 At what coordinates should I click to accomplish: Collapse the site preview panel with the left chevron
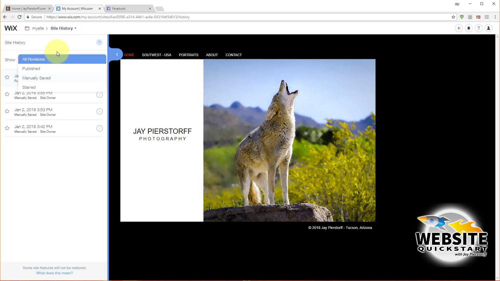pos(117,55)
